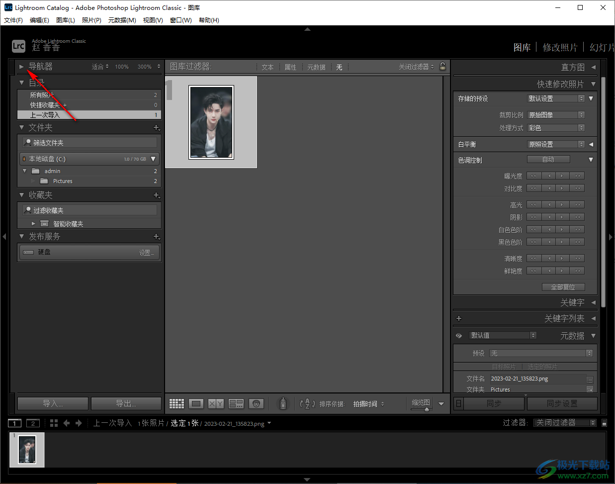Open file name batch rename icon
This screenshot has width=615, height=484.
click(590, 379)
